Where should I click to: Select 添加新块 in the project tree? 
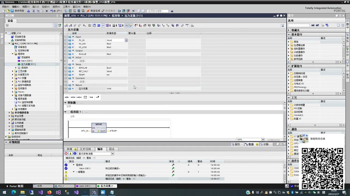point(25,57)
